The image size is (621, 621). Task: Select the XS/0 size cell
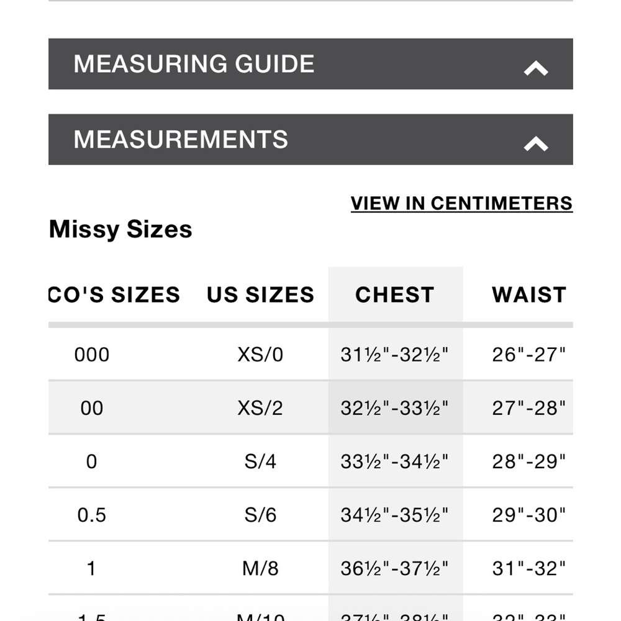pos(260,355)
